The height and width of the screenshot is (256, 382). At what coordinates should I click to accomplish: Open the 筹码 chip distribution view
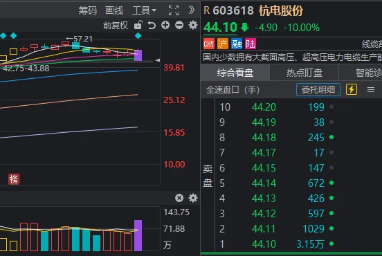(88, 10)
